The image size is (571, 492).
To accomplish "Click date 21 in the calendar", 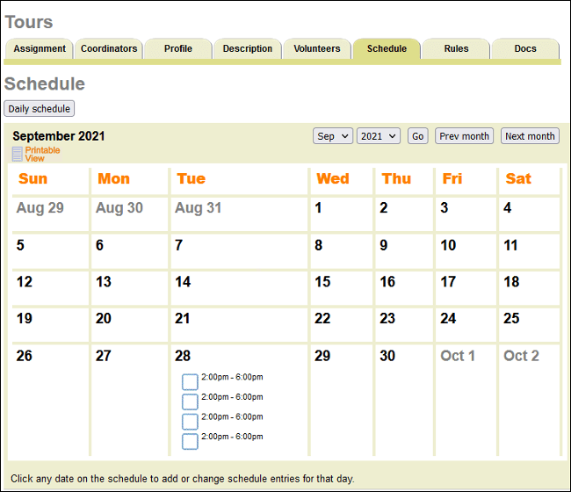I will 183,318.
